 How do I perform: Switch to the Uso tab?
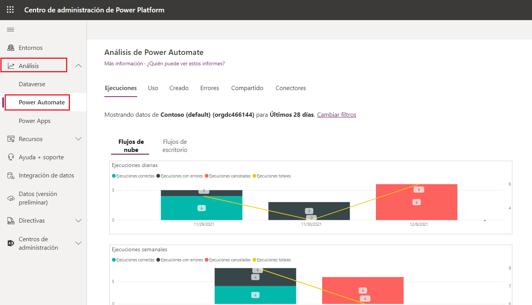point(153,88)
